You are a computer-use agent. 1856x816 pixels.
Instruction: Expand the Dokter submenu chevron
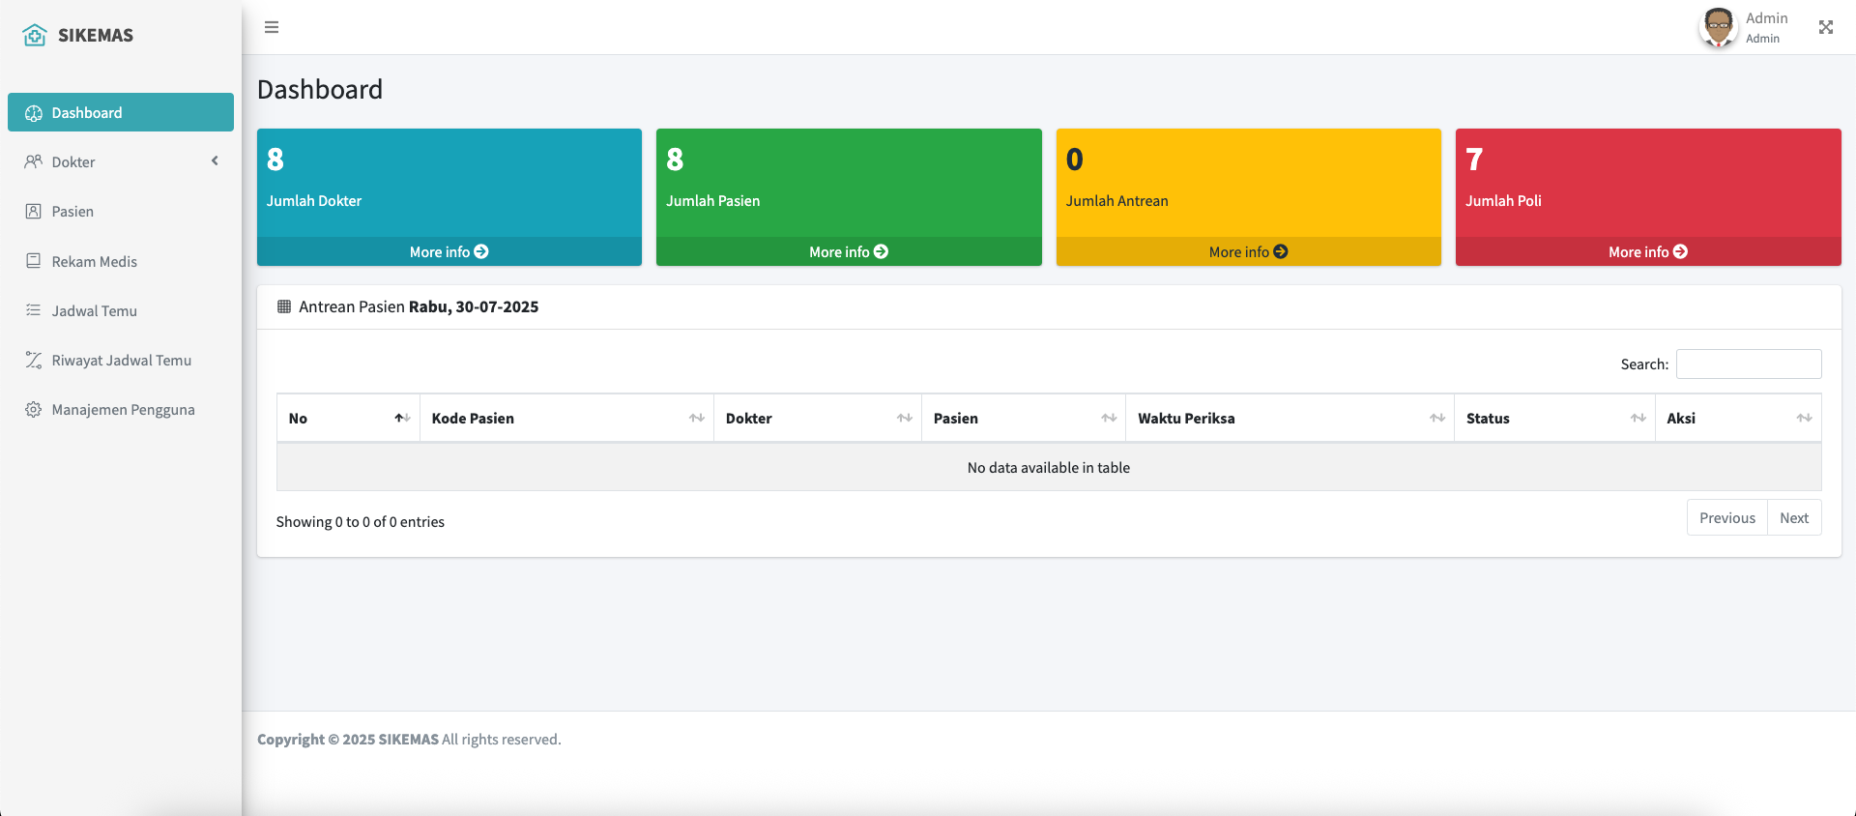tap(215, 161)
